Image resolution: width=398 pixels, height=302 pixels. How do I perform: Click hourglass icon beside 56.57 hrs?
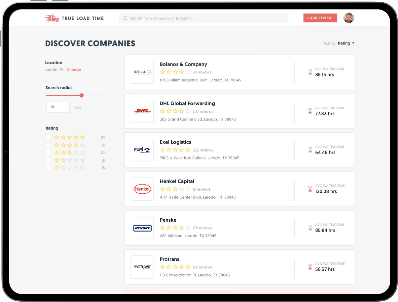point(310,266)
